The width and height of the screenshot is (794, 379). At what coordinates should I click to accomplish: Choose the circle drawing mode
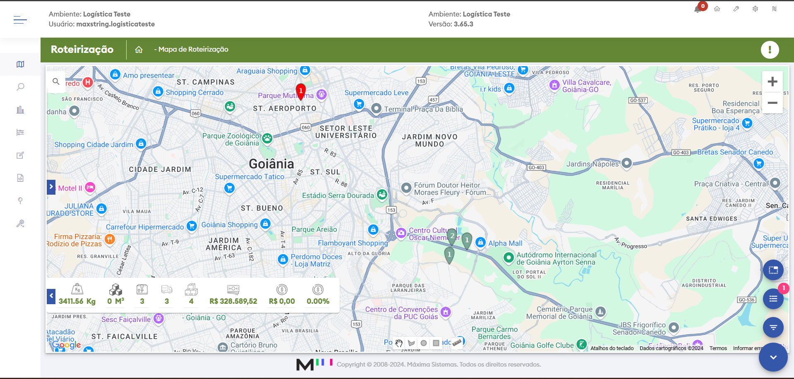pos(424,343)
